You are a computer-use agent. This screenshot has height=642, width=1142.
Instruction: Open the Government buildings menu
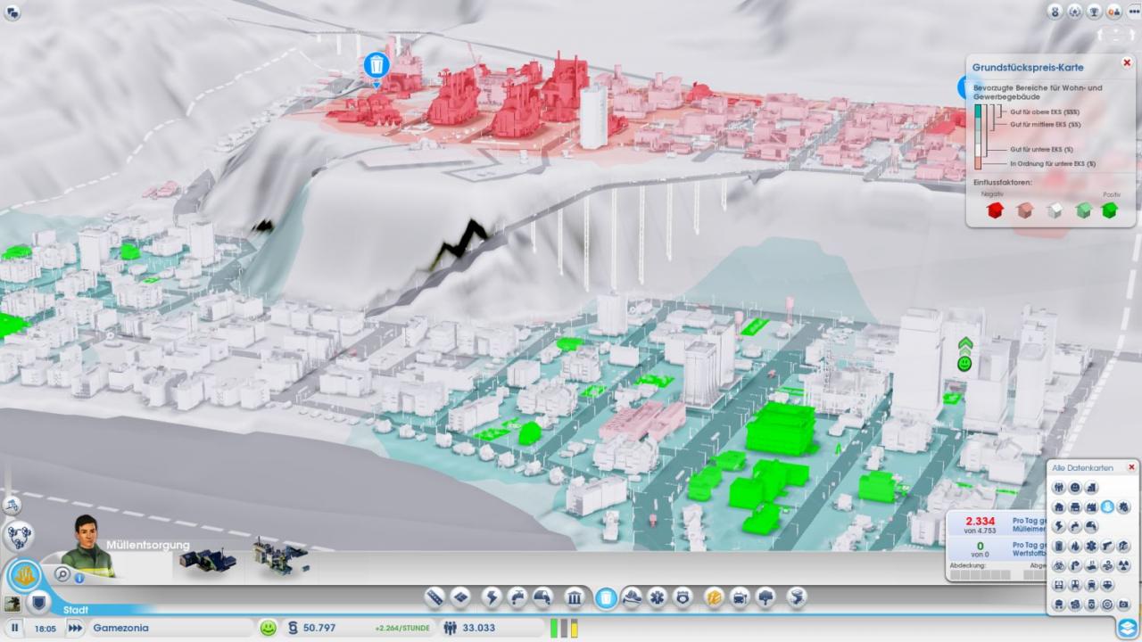[575, 597]
